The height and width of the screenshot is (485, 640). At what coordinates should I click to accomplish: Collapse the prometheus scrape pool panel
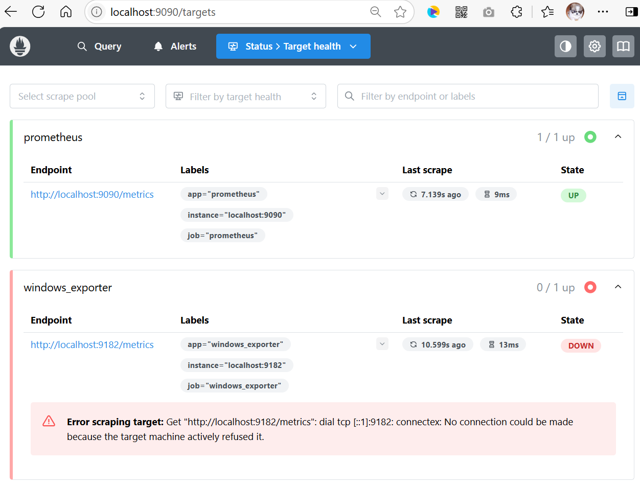pyautogui.click(x=618, y=137)
